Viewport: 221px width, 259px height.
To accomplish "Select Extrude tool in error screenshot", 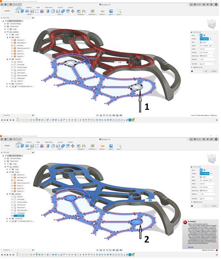I will click(22, 146).
